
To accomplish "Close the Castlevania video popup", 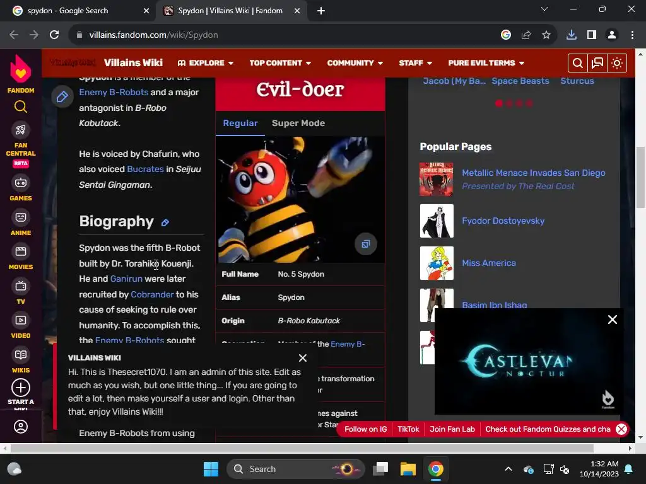I will click(612, 320).
